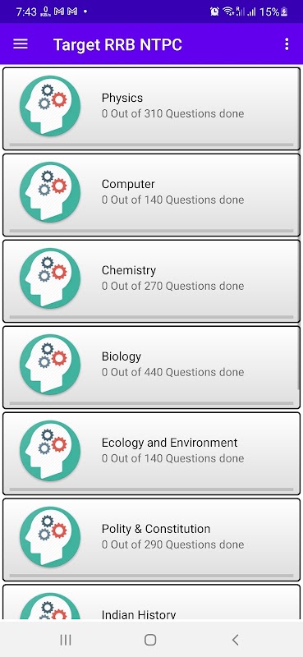This screenshot has height=657, width=303.
Task: Select the Computer category label
Action: pyautogui.click(x=128, y=184)
